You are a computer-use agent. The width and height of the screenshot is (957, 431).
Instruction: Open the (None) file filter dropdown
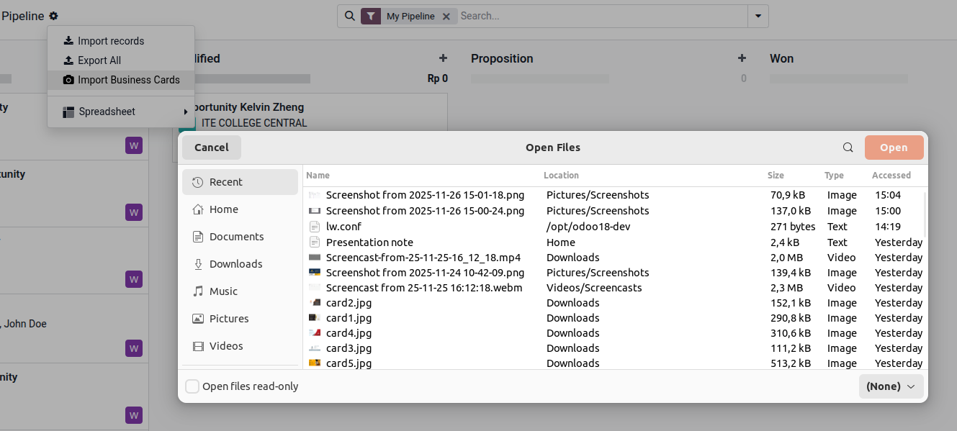891,386
